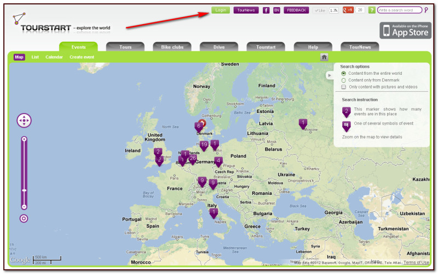Open the Help tab
The image size is (438, 274).
tap(313, 47)
